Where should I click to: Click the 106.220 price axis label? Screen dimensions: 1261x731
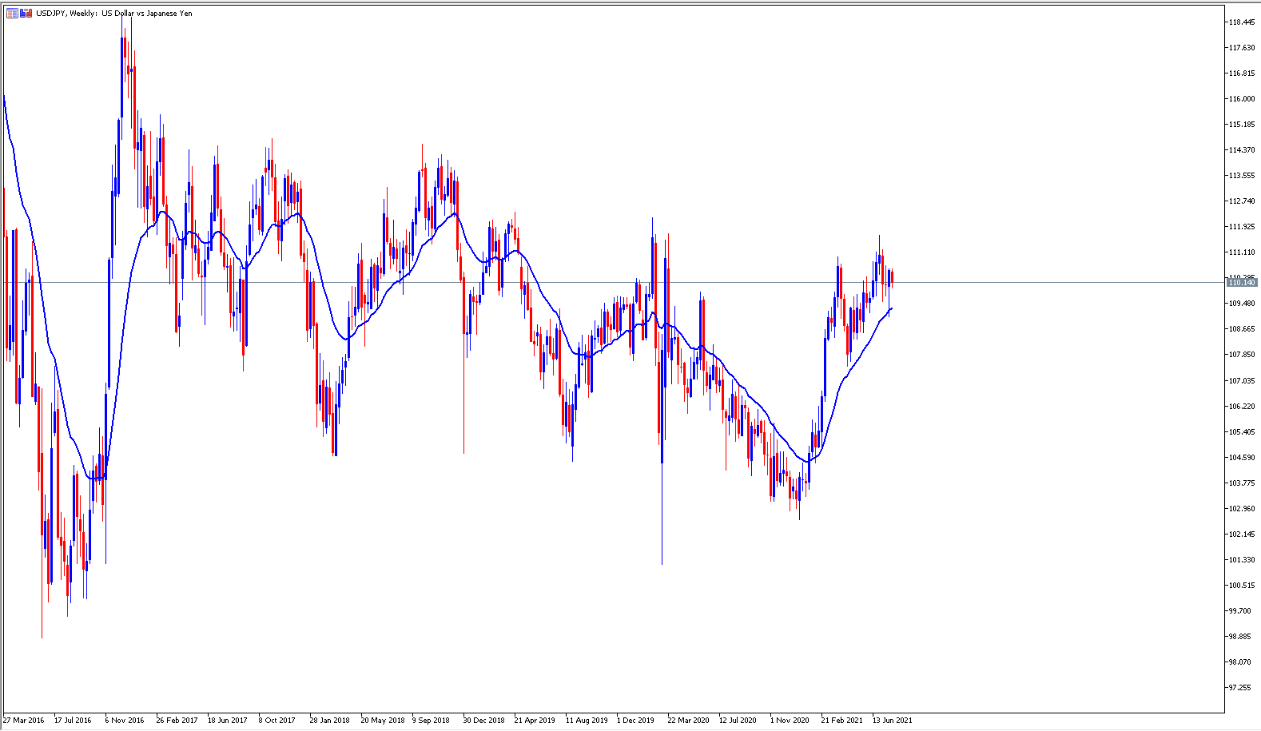1241,407
